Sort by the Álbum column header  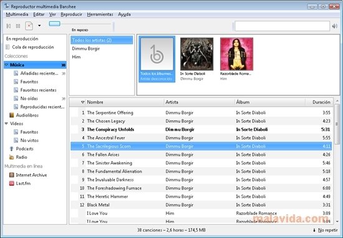[x=270, y=102]
